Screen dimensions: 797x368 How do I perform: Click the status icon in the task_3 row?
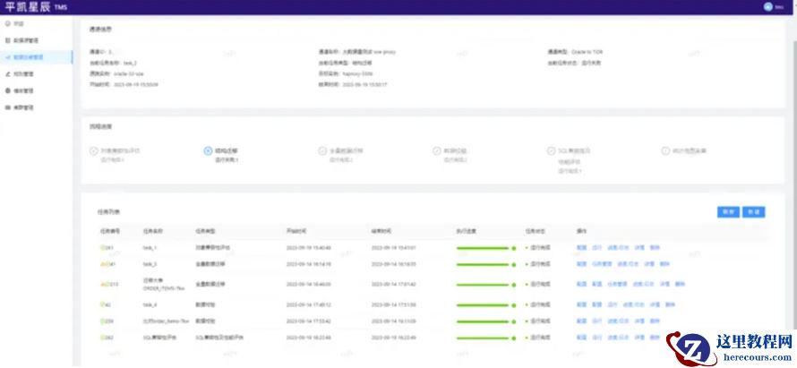pos(103,264)
